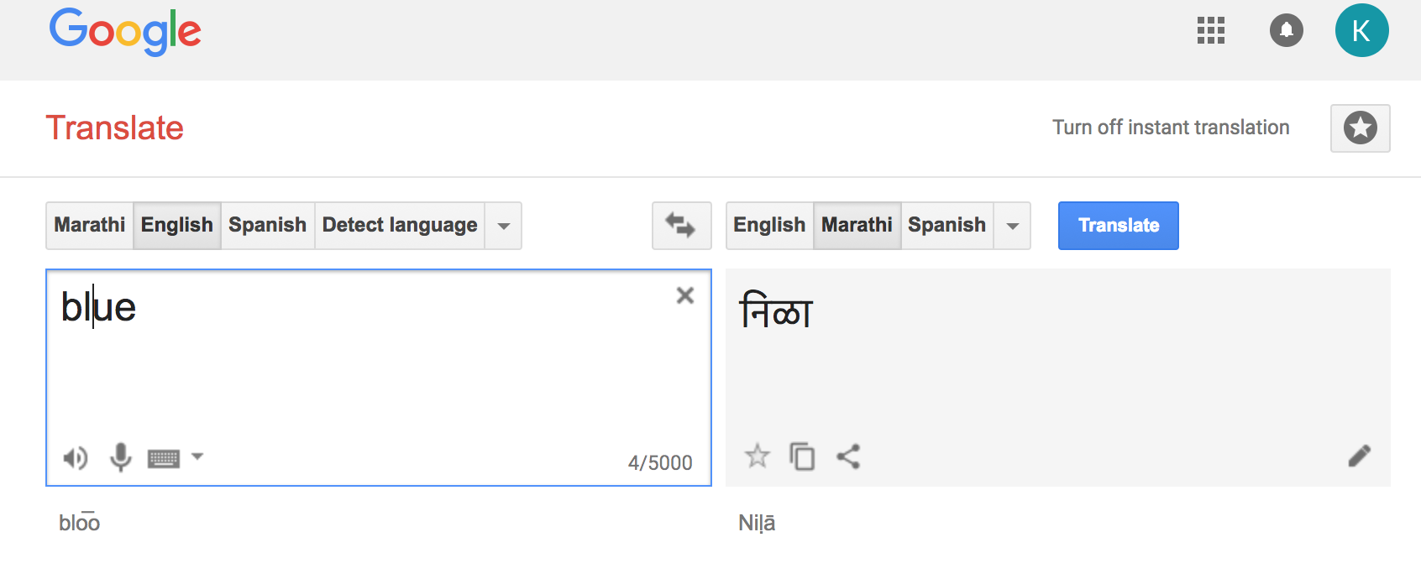The height and width of the screenshot is (579, 1421).
Task: Open the Phrasebook star button
Action: click(1360, 128)
